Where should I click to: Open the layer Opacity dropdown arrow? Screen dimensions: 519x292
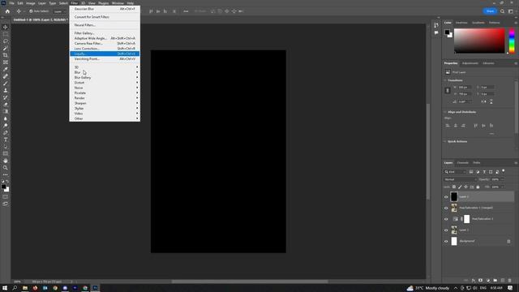click(502, 179)
